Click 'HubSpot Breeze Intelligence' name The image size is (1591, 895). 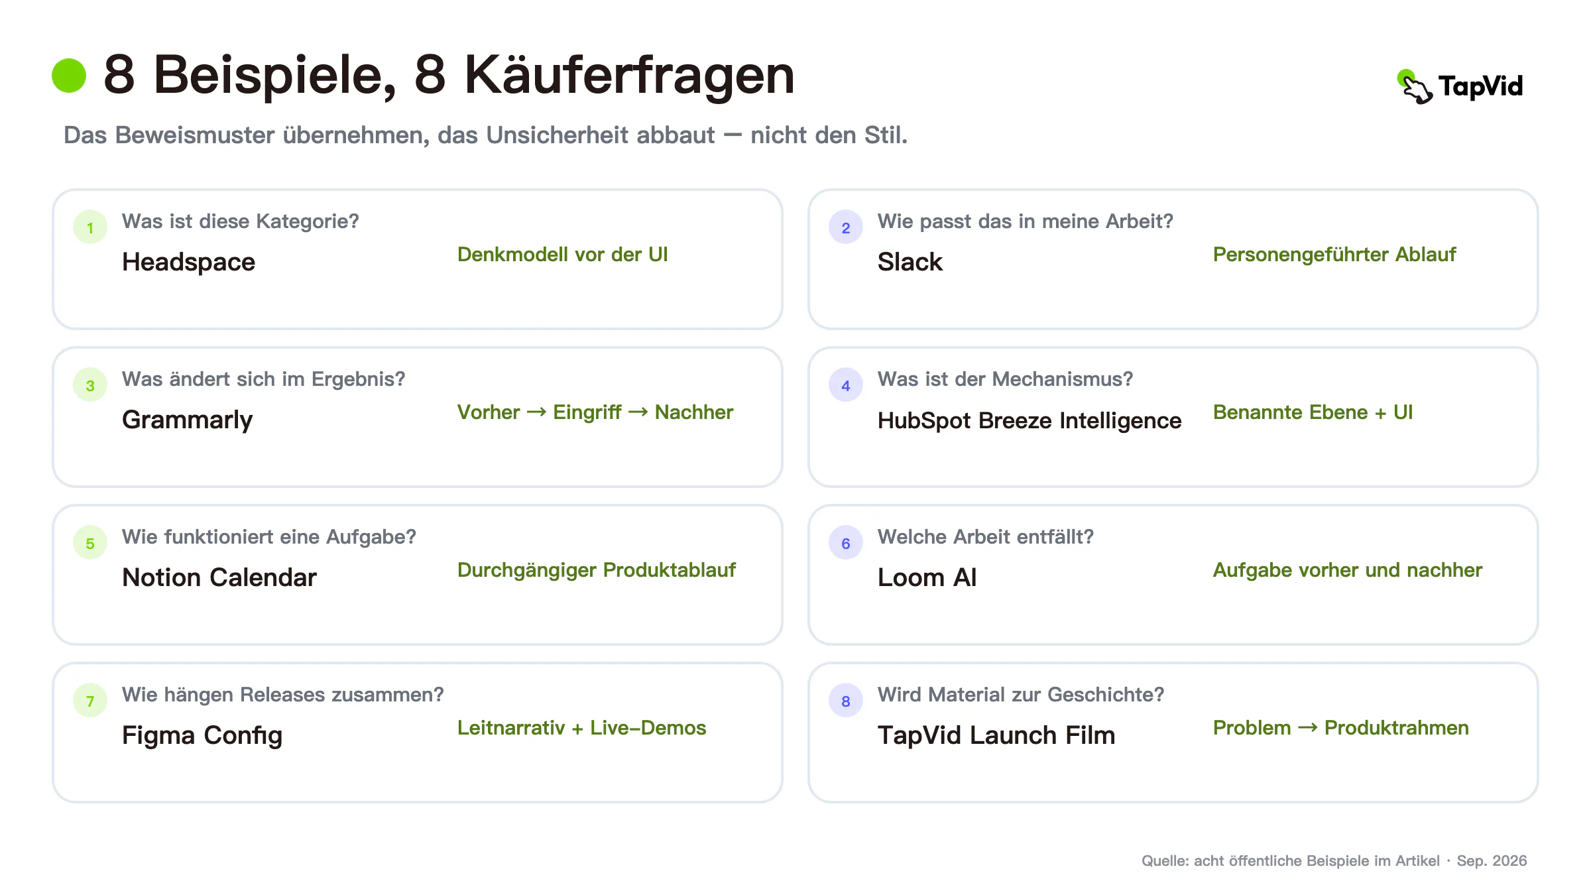tap(1029, 421)
